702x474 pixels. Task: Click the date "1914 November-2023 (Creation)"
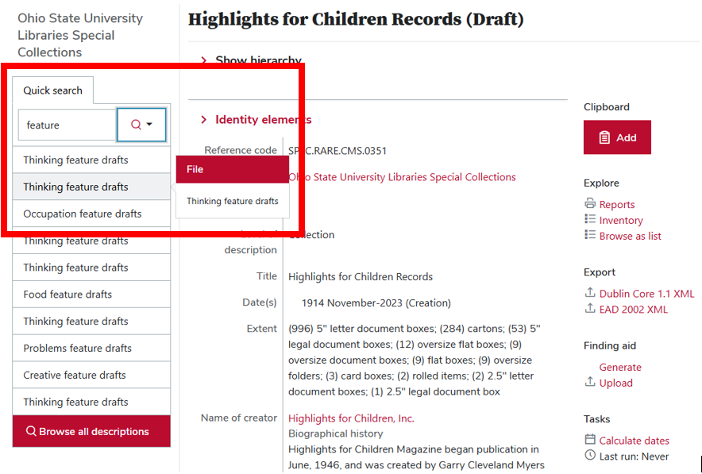[376, 303]
